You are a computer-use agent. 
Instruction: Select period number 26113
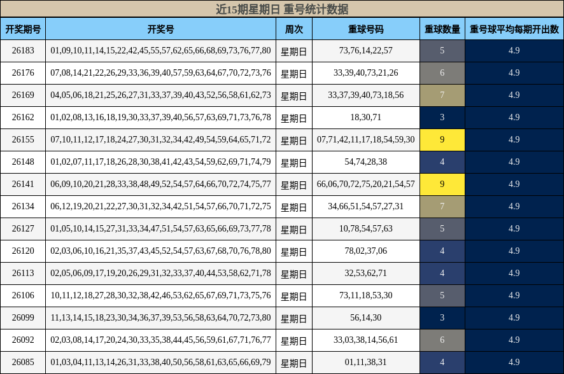pyautogui.click(x=23, y=274)
